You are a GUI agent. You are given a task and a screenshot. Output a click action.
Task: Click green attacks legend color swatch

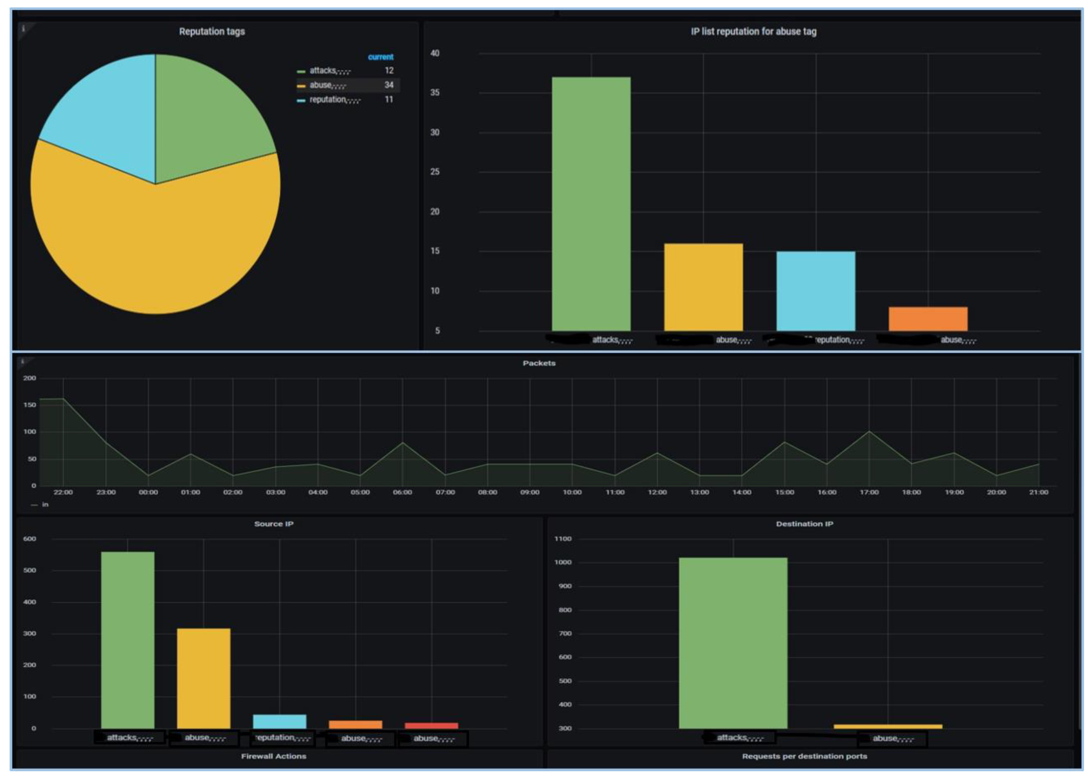[x=301, y=71]
